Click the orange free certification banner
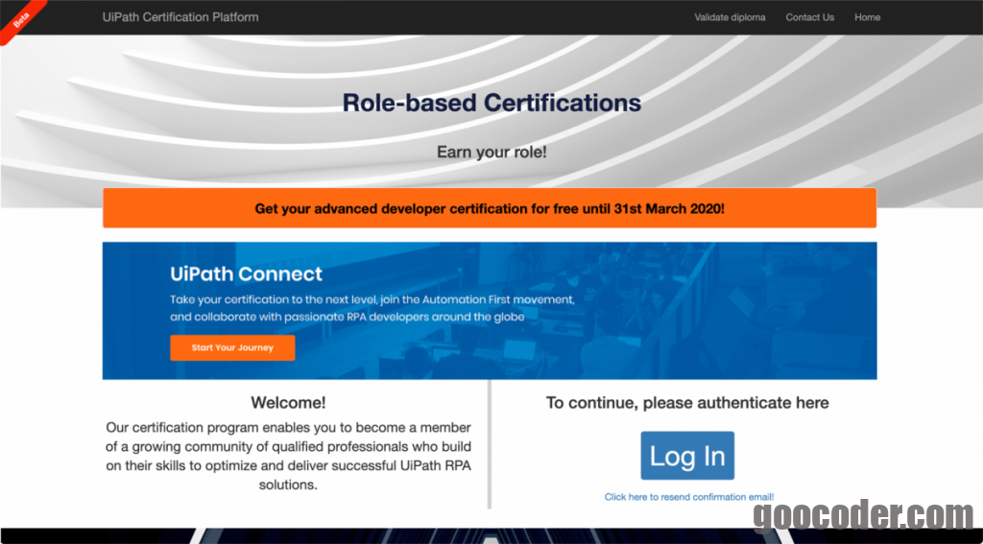 tap(490, 208)
